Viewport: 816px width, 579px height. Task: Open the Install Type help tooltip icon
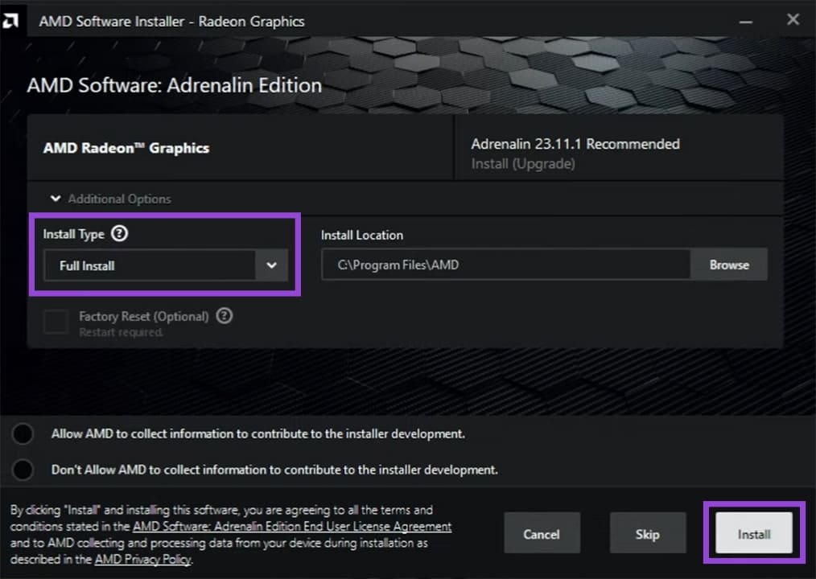[x=119, y=234]
